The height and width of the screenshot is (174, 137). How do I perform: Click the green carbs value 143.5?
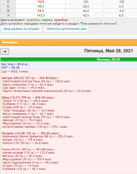(41, 15)
